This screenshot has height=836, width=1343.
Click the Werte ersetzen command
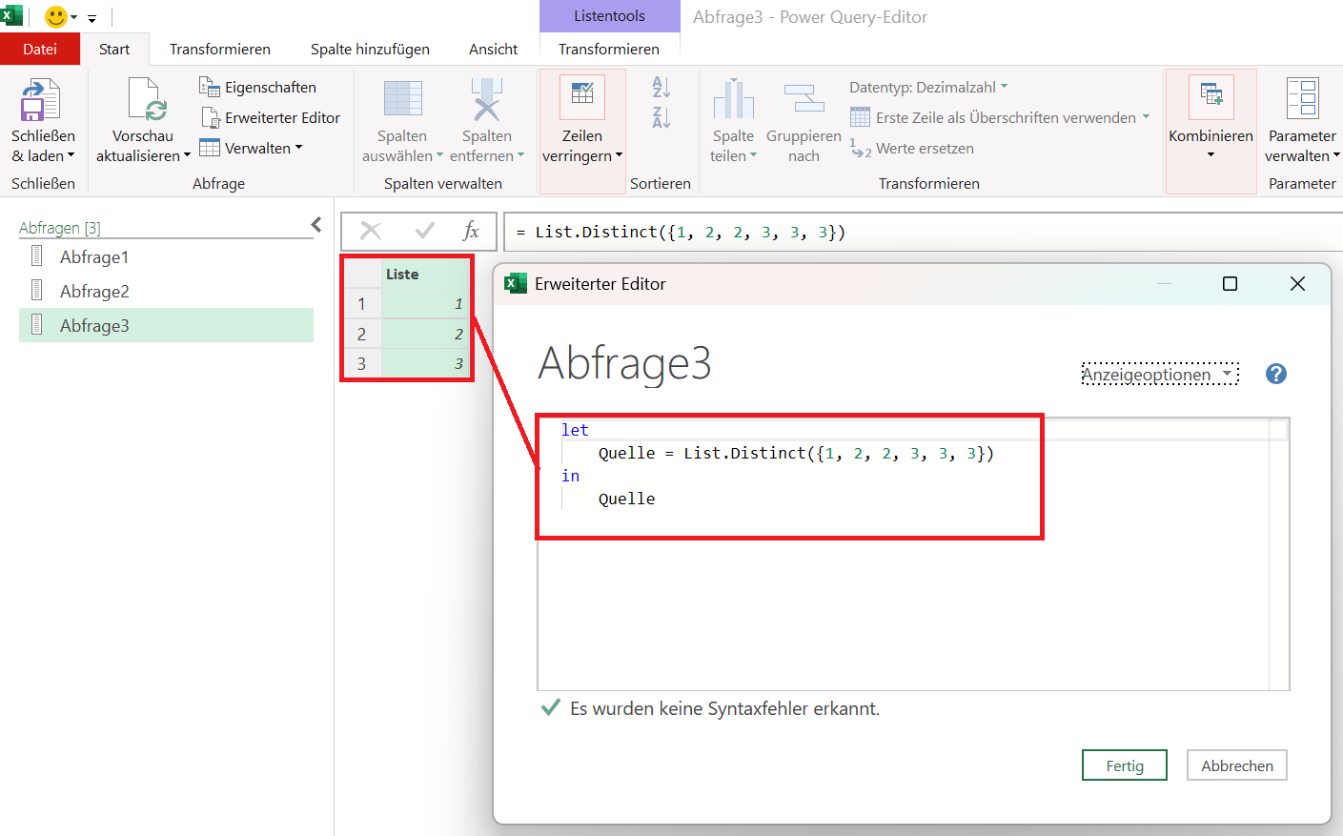click(912, 148)
